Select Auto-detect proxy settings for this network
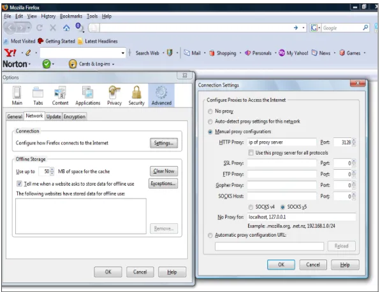The image size is (380, 292). tap(210, 122)
